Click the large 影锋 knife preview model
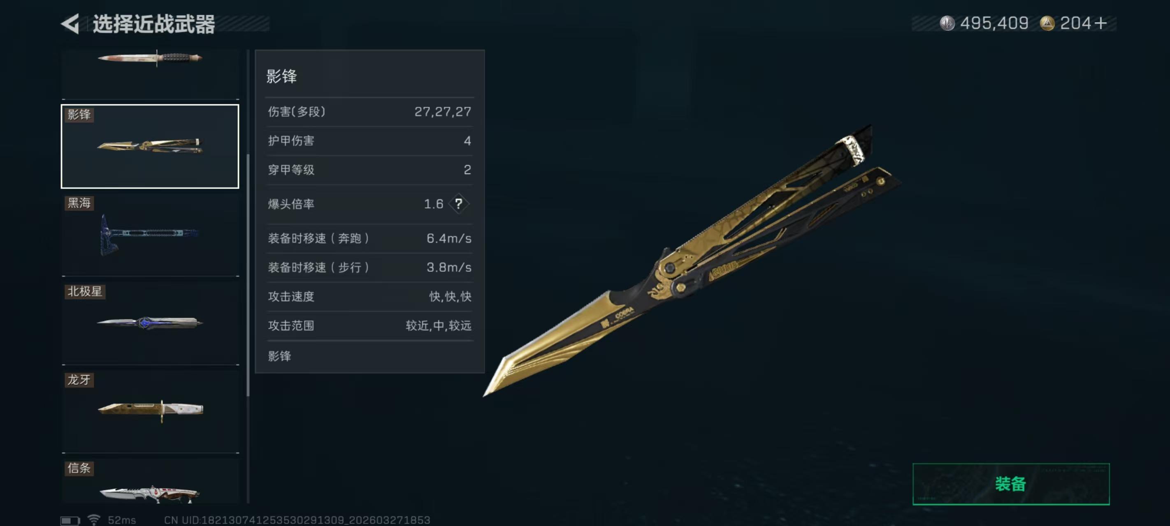This screenshot has width=1170, height=526. click(692, 261)
